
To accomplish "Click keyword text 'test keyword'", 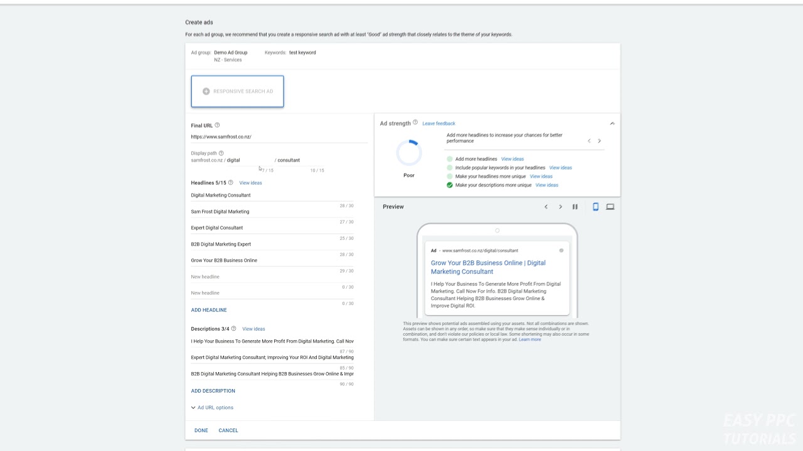I will pyautogui.click(x=302, y=53).
